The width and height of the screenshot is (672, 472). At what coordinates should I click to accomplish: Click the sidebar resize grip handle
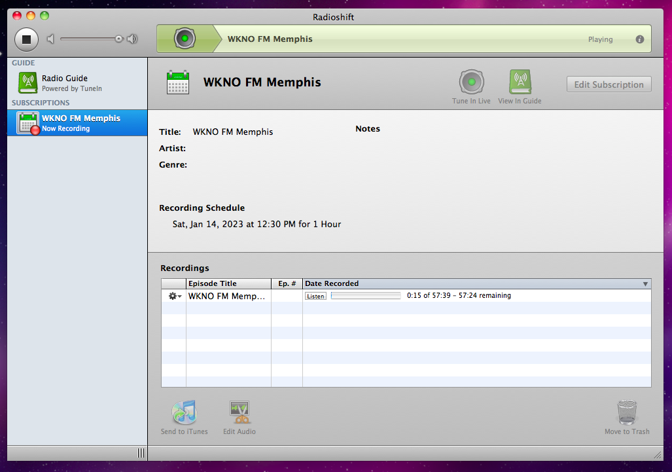(x=141, y=453)
